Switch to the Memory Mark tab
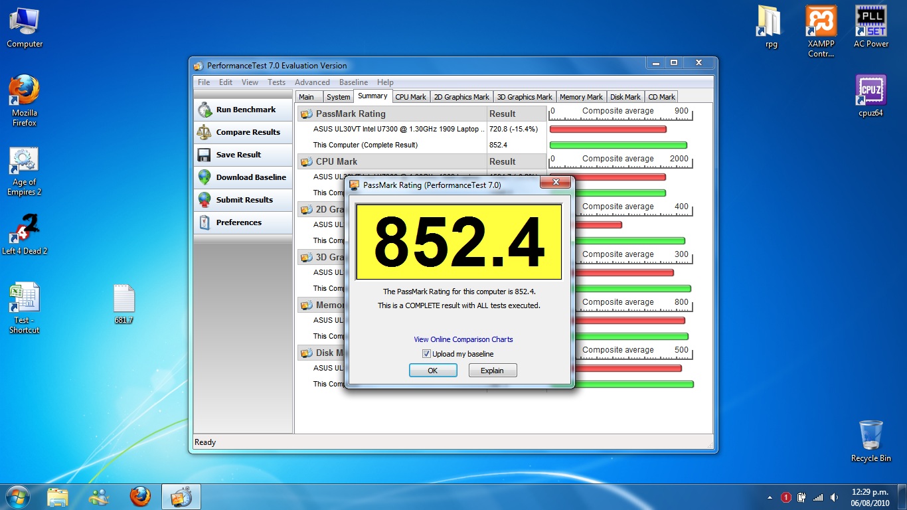Image resolution: width=907 pixels, height=510 pixels. pyautogui.click(x=581, y=97)
